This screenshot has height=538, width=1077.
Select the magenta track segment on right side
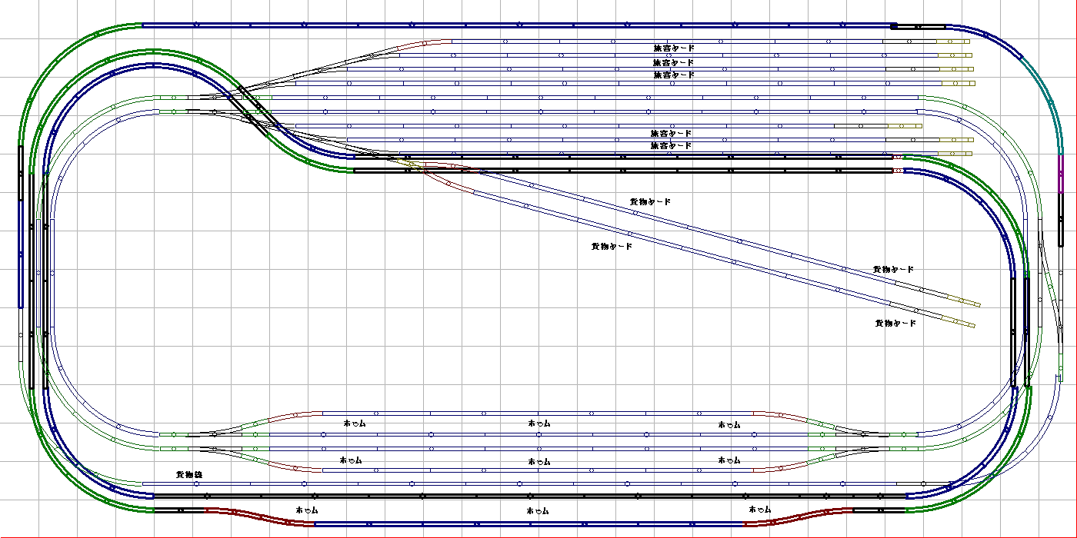click(x=1061, y=174)
